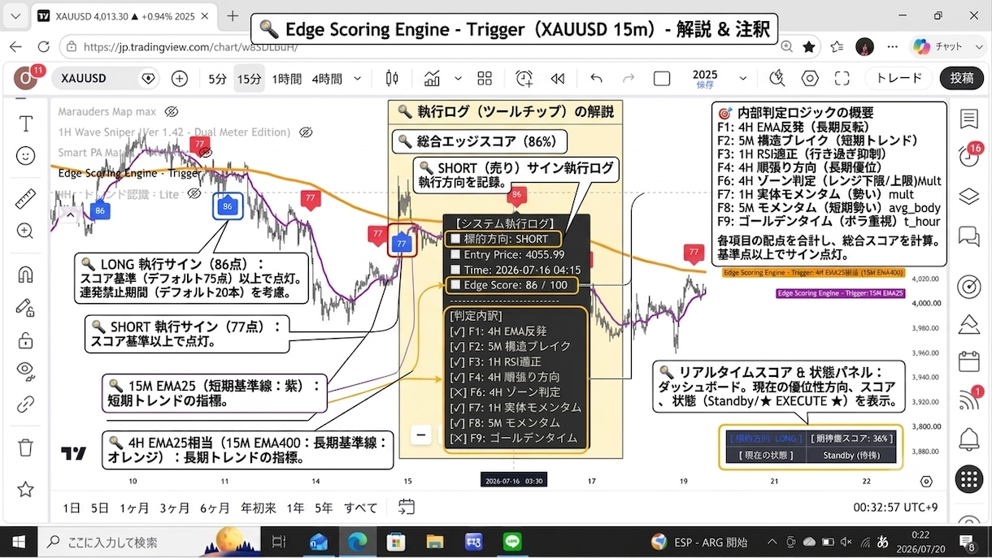The image size is (992, 558).
Task: Select the 1ヶ月 date range
Action: click(133, 508)
